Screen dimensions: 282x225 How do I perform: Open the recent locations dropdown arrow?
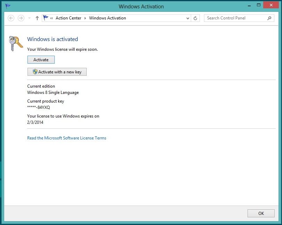coord(29,18)
